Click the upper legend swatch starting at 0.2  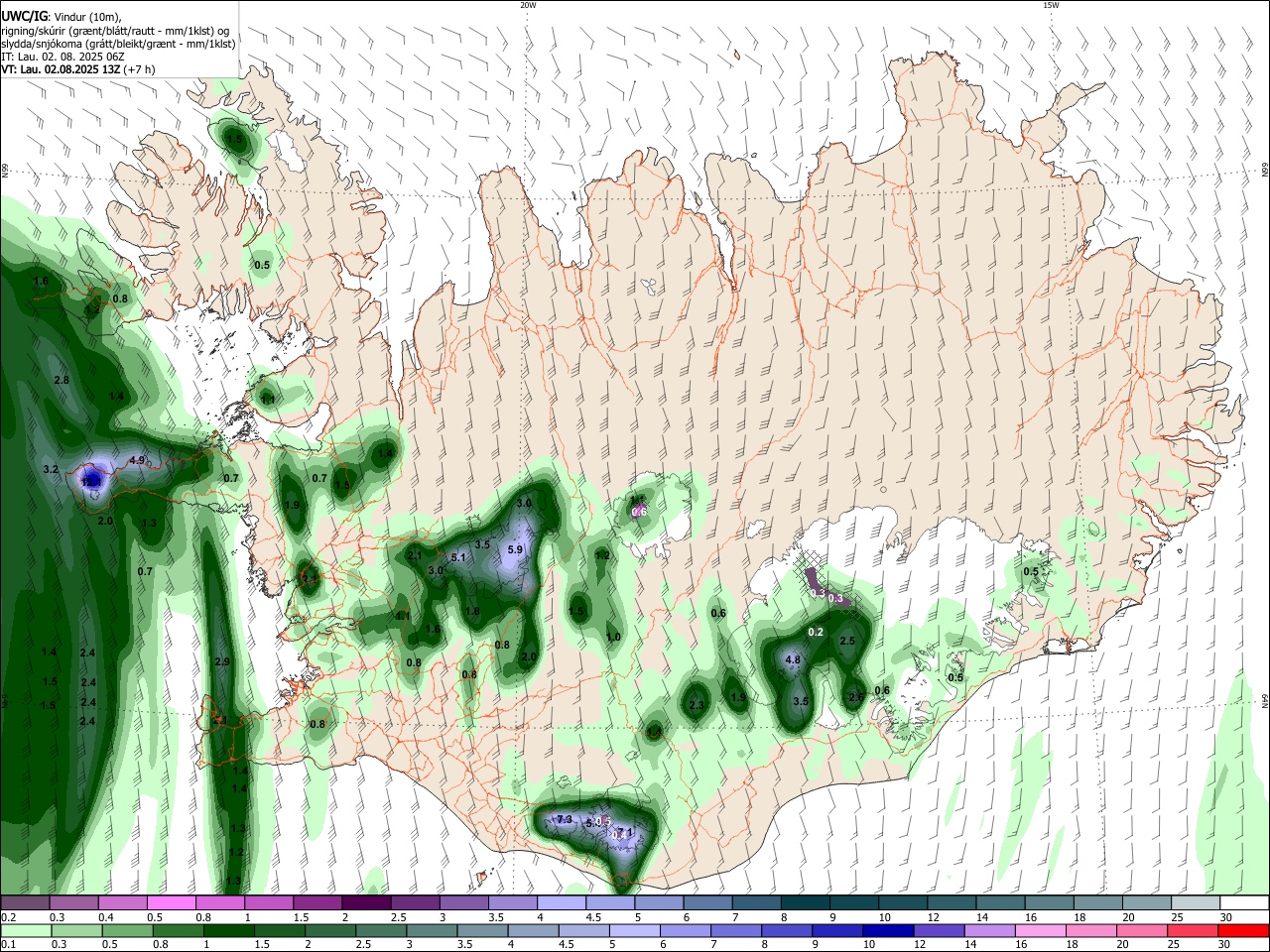tap(25, 902)
